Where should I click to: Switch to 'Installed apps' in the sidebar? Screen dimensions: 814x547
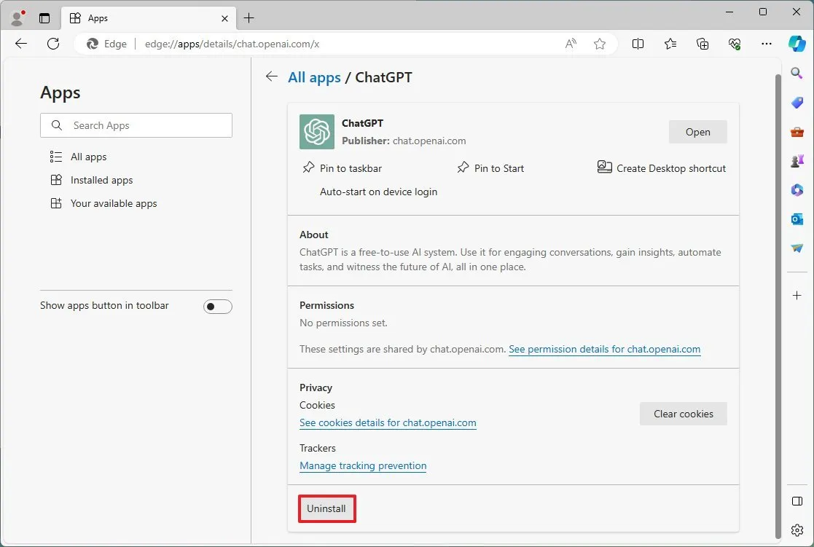pyautogui.click(x=101, y=180)
